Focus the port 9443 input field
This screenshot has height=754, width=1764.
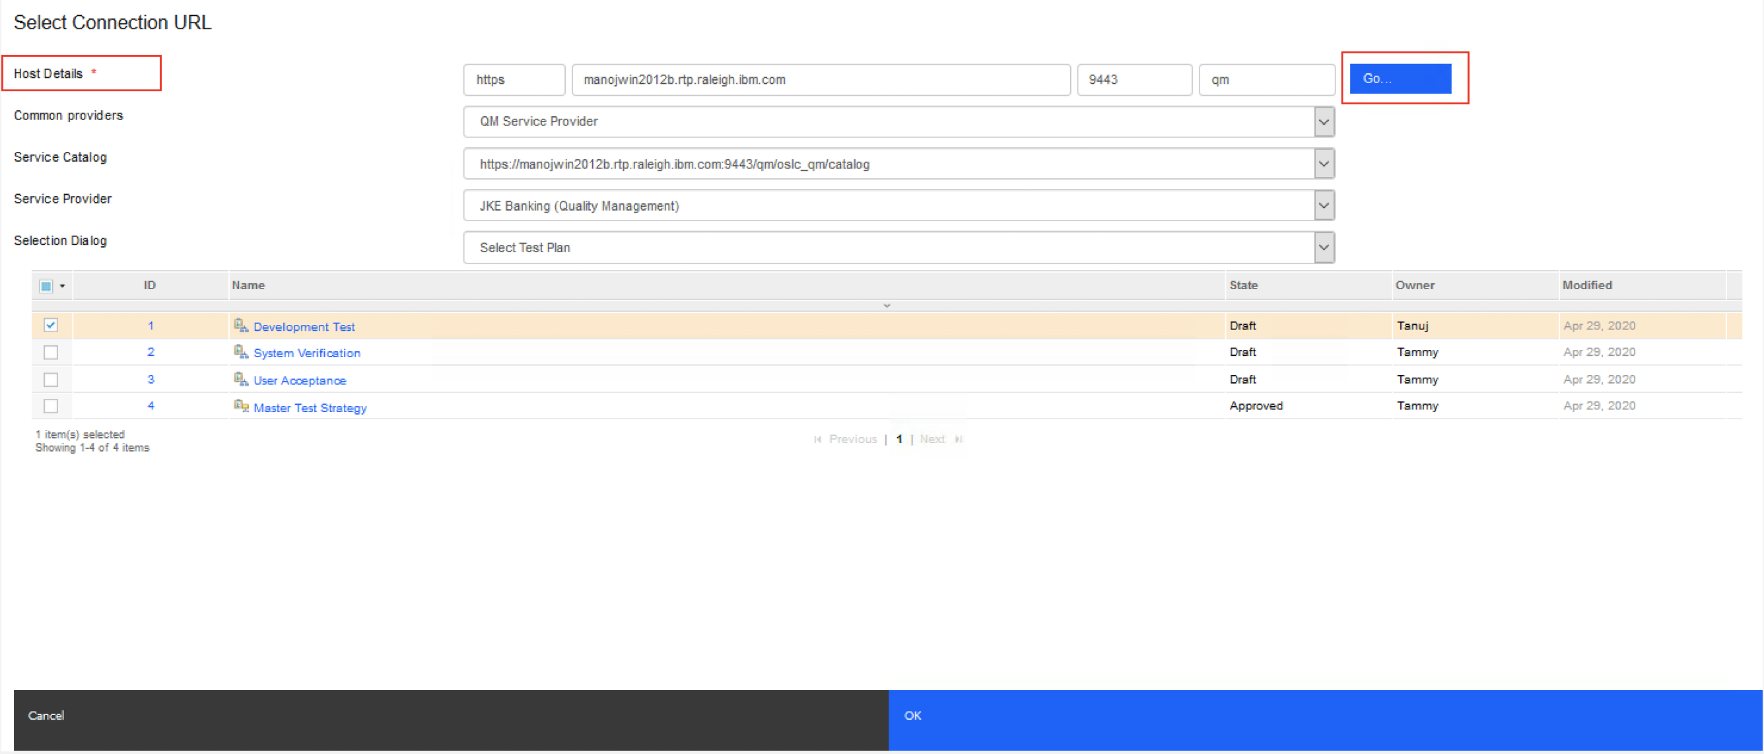coord(1135,79)
